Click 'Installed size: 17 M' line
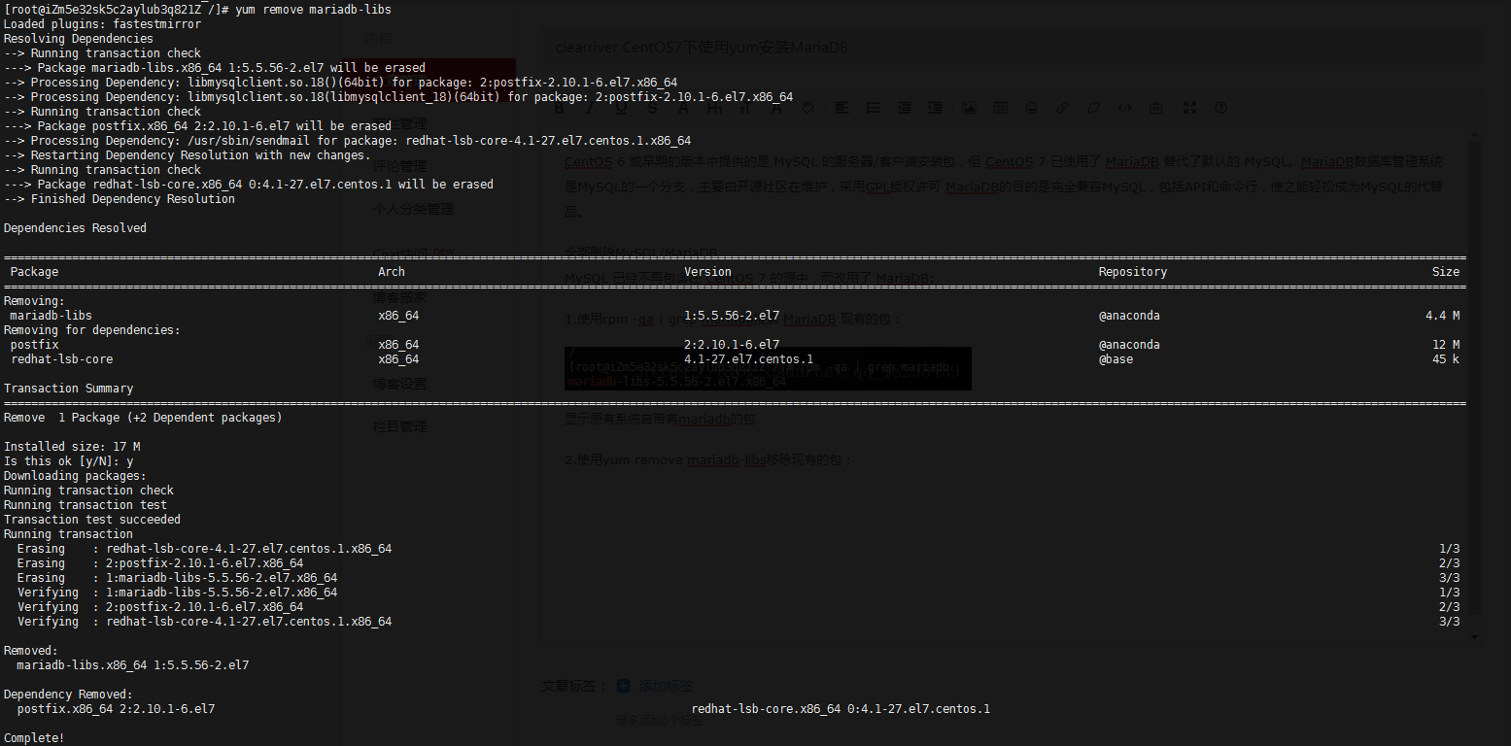This screenshot has height=746, width=1511. pyautogui.click(x=72, y=447)
